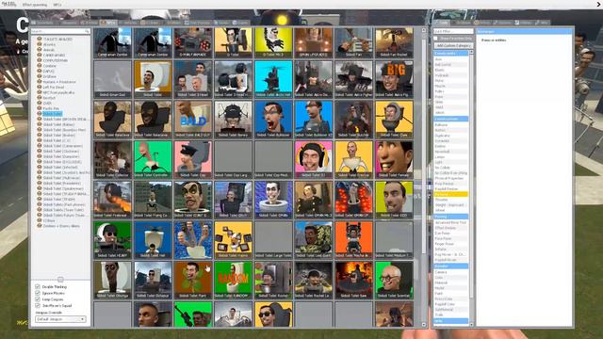This screenshot has width=603, height=339.
Task: Spawn the Skibidi Toilet RANDOM NPC
Action: point(233,281)
